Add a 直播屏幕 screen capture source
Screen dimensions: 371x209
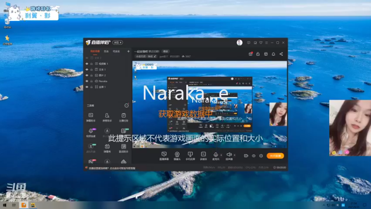point(164,156)
